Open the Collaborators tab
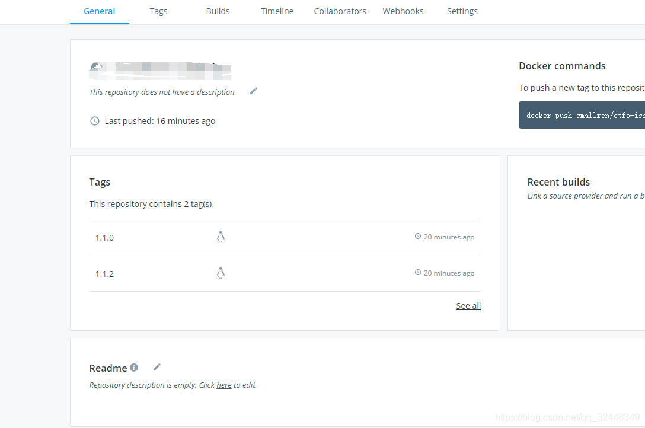 tap(340, 11)
